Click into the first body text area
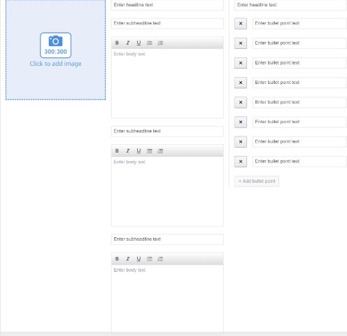This screenshot has width=347, height=336. click(x=167, y=83)
